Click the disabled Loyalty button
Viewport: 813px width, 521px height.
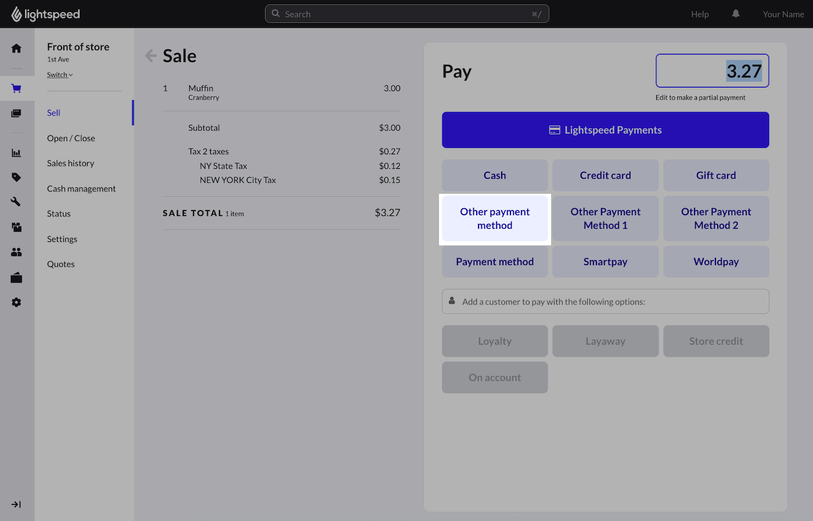495,341
